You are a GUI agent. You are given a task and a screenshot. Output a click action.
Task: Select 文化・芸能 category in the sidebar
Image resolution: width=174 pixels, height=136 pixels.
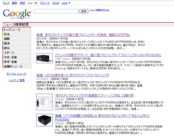17,57
